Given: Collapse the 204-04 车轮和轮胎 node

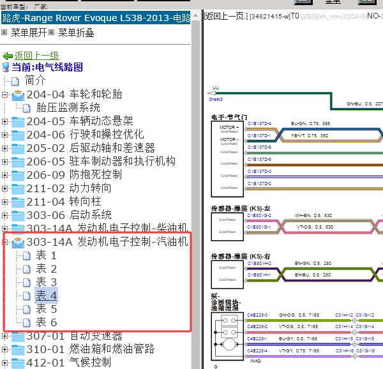Looking at the screenshot, I should 4,94.
